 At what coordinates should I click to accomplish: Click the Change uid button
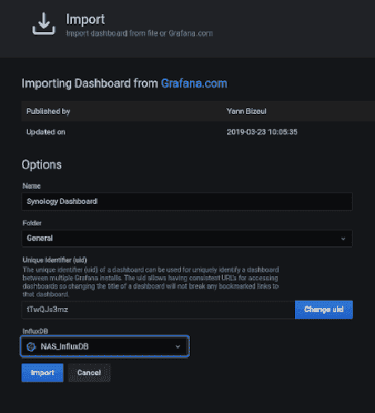(324, 310)
